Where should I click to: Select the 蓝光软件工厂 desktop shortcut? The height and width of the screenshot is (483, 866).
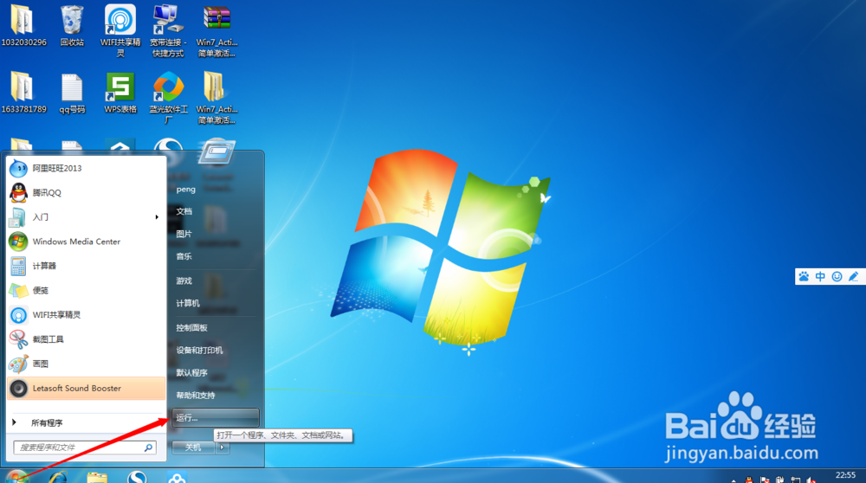point(168,98)
